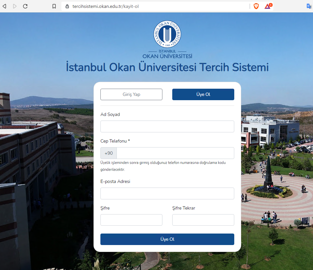Switch to the Giriş Yap tab
The height and width of the screenshot is (270, 313).
pyautogui.click(x=131, y=94)
